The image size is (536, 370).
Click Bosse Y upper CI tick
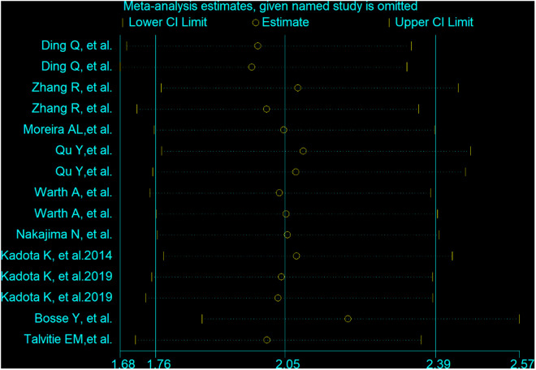click(519, 319)
